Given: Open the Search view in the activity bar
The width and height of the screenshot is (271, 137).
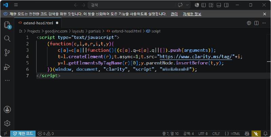Looking at the screenshot, I should pyautogui.click(x=7, y=39).
